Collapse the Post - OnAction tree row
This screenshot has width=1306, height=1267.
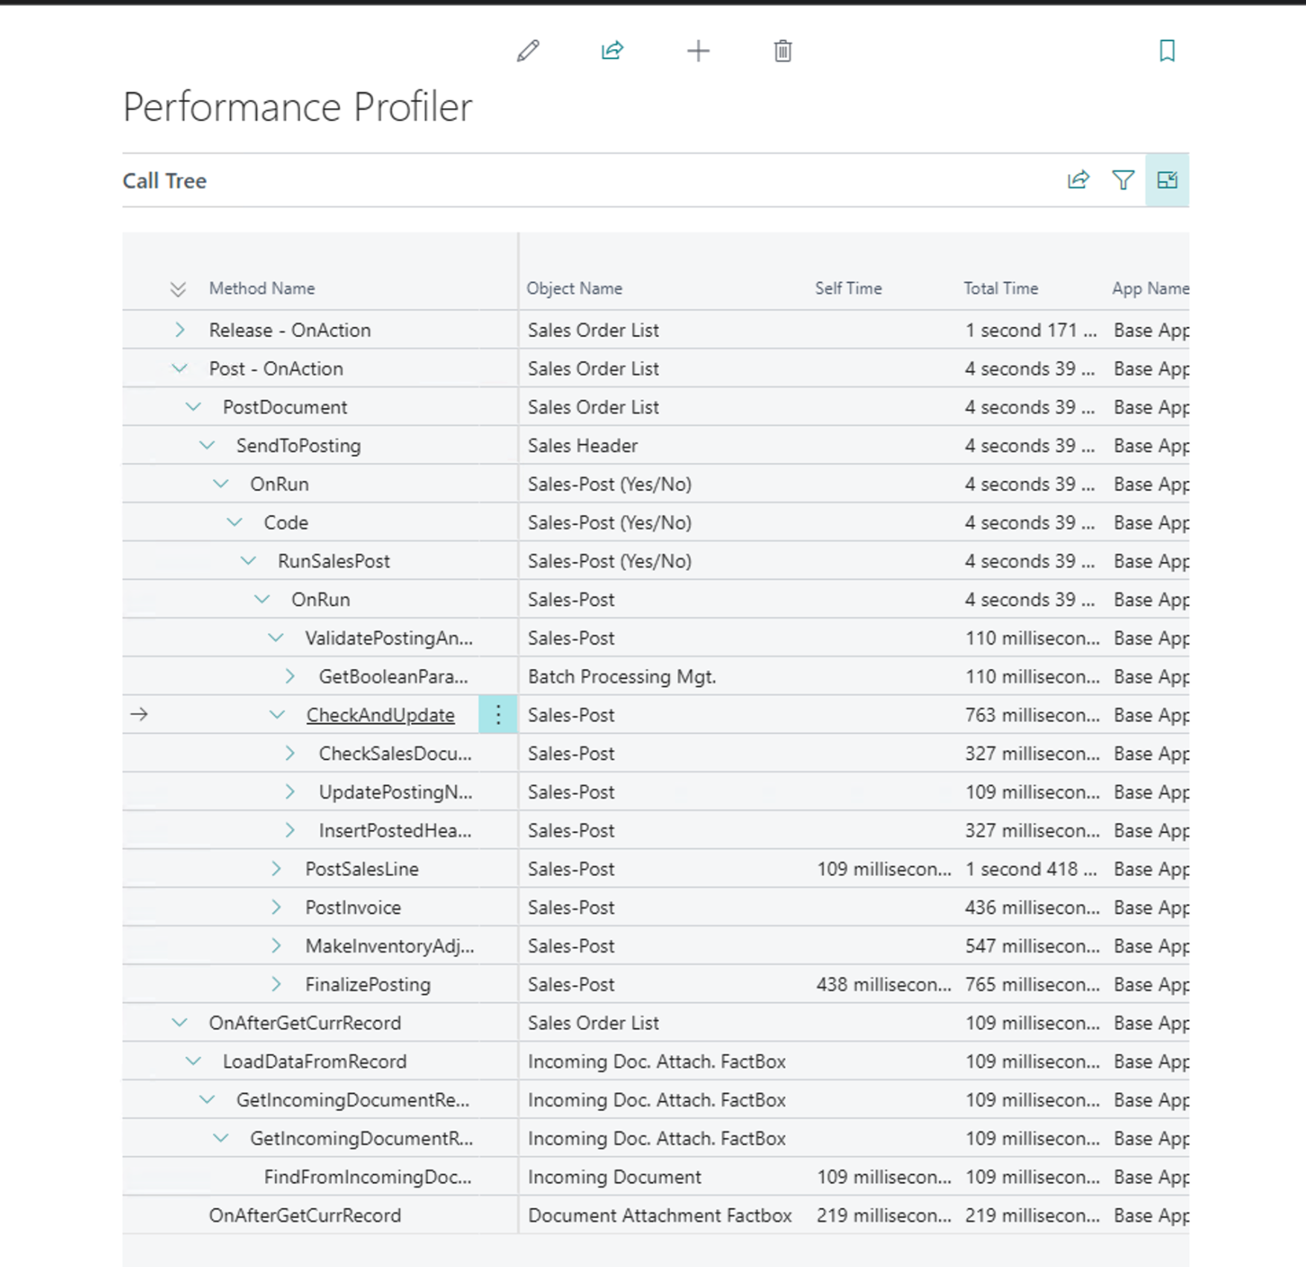(179, 368)
